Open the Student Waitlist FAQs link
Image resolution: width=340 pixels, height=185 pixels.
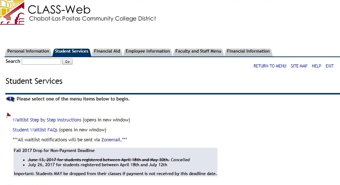point(35,130)
